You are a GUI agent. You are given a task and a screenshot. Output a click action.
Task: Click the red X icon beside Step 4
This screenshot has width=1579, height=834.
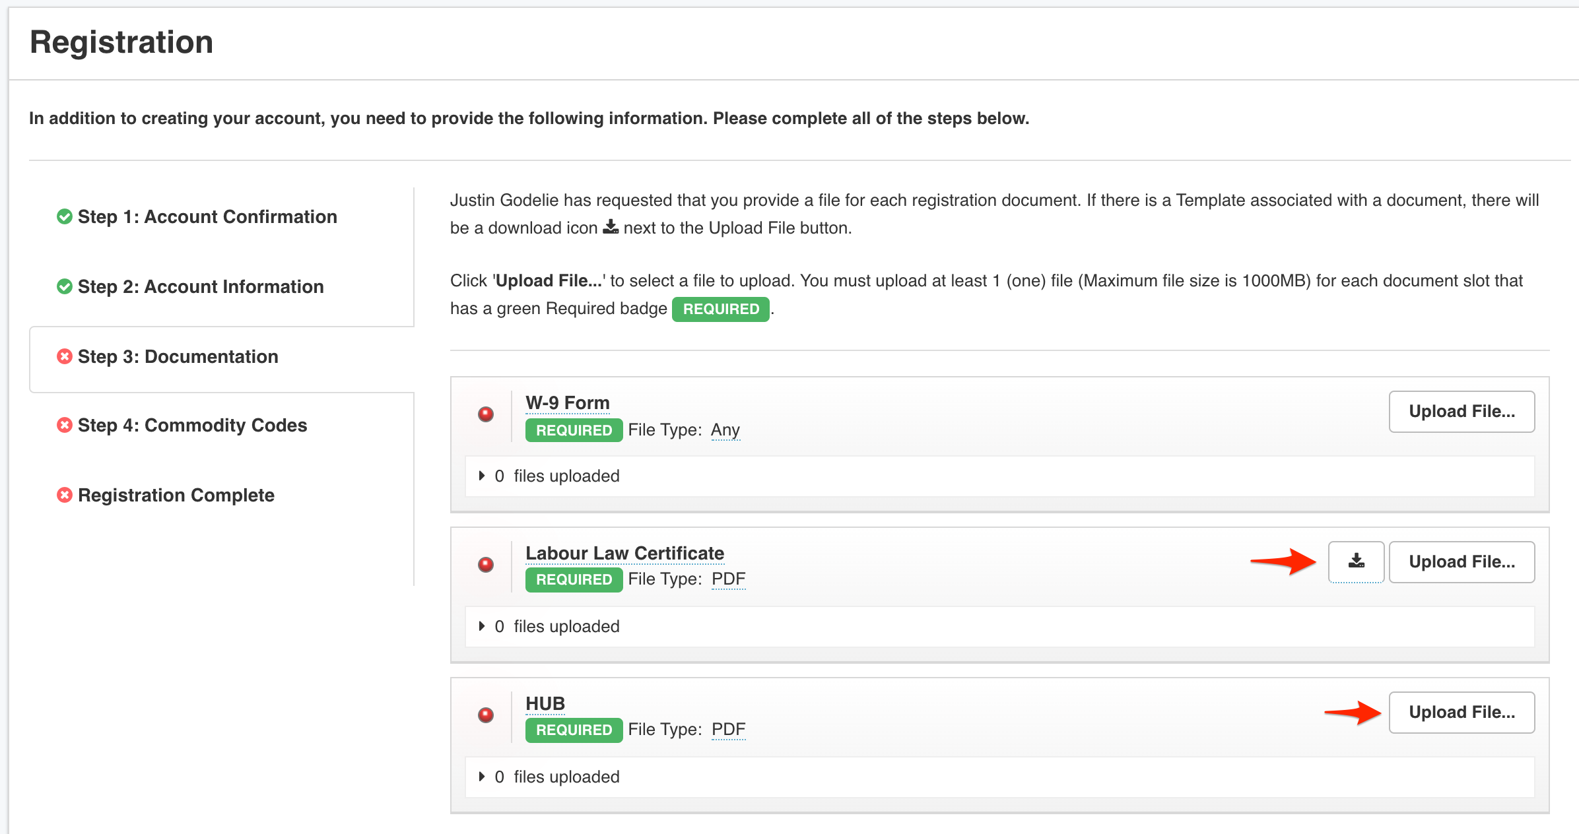point(65,425)
